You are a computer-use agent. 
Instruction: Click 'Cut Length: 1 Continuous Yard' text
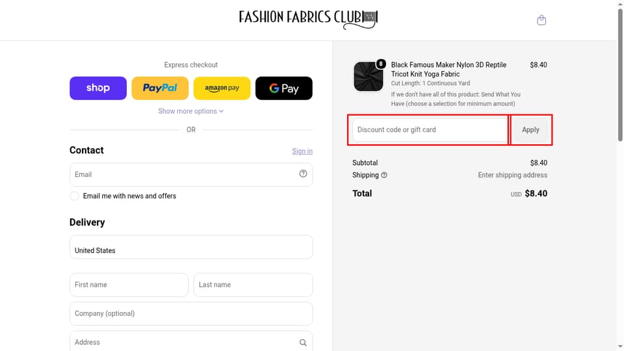(x=430, y=83)
